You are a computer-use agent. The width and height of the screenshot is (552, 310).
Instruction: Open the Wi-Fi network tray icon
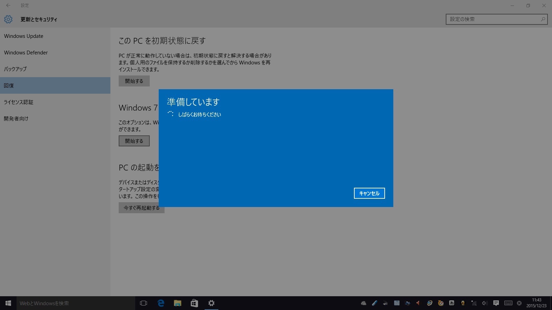tap(474, 303)
